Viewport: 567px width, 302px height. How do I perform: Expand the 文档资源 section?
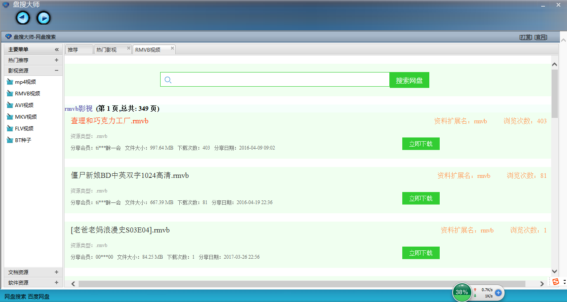[57, 272]
